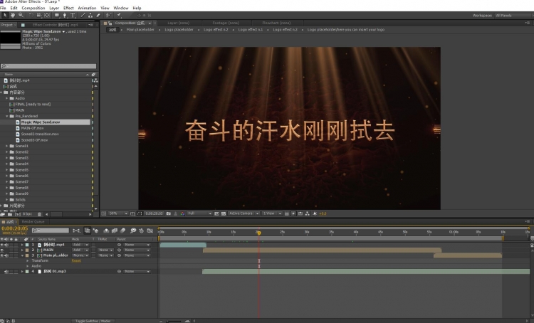Click Reset next to Transform
Viewport: 534px width, 323px height.
[x=76, y=260]
